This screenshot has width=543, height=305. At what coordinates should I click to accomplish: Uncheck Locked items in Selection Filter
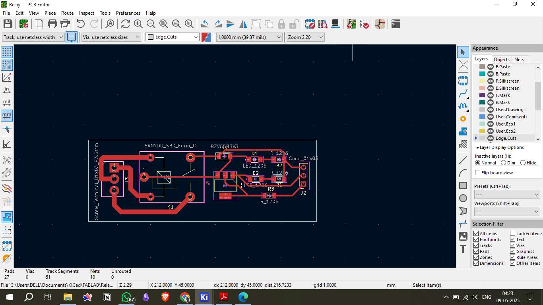point(513,234)
